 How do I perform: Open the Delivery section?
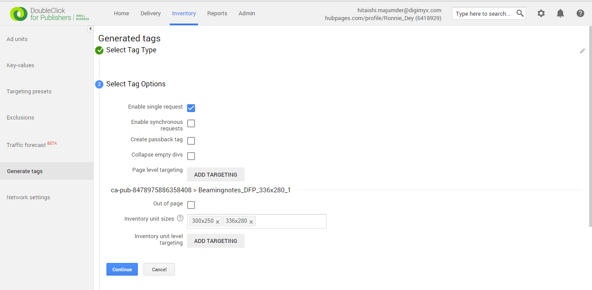[x=150, y=13]
